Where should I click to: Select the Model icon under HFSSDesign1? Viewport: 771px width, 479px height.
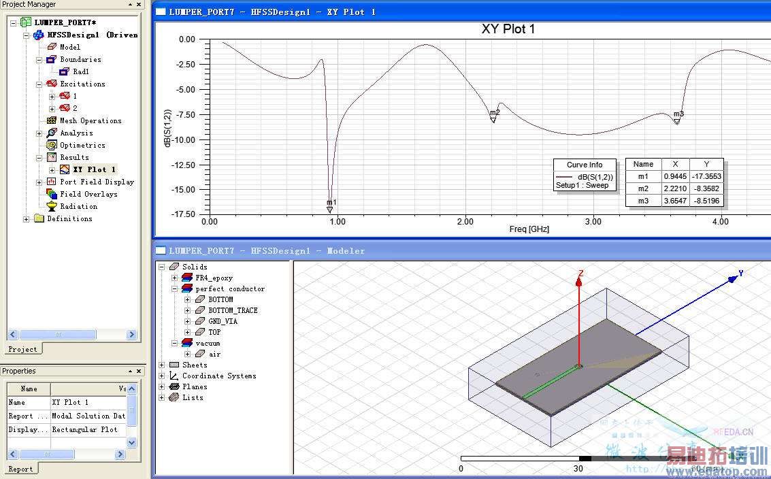52,47
